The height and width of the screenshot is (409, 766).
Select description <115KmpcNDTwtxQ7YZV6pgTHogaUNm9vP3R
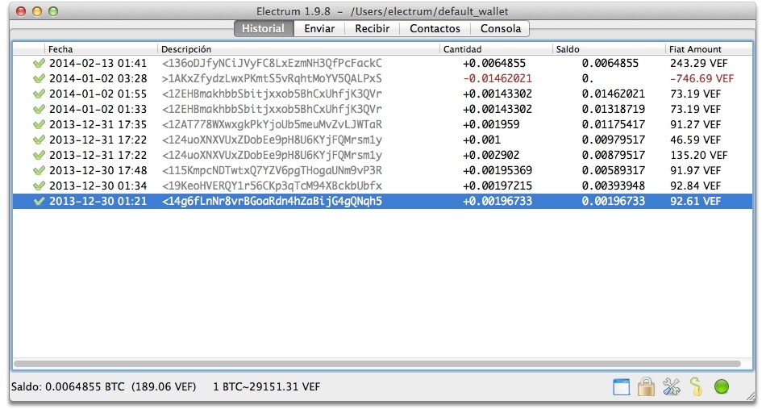[272, 170]
